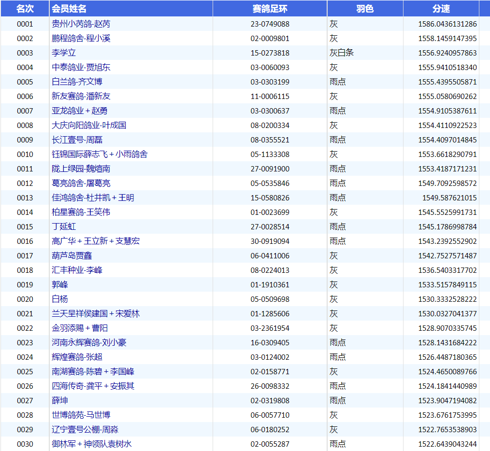Click rank cell 0001
The height and width of the screenshot is (451, 490).
25,24
